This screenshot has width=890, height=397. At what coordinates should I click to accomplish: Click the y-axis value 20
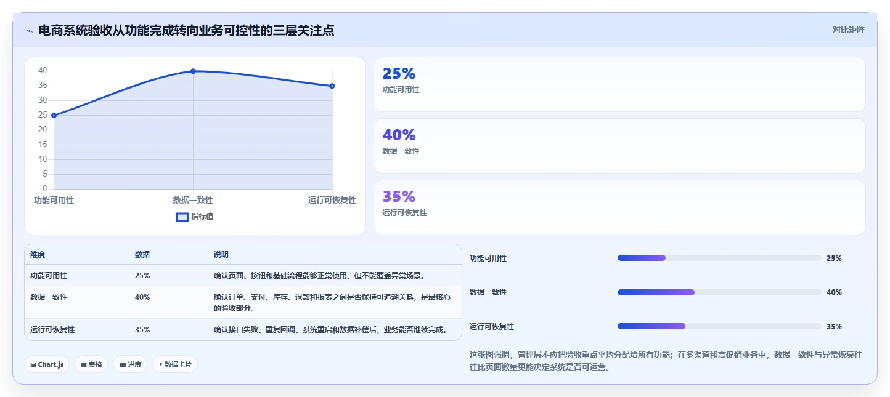coord(43,130)
